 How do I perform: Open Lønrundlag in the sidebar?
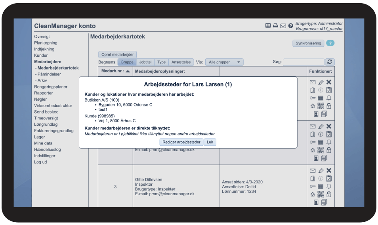pyautogui.click(x=46, y=124)
